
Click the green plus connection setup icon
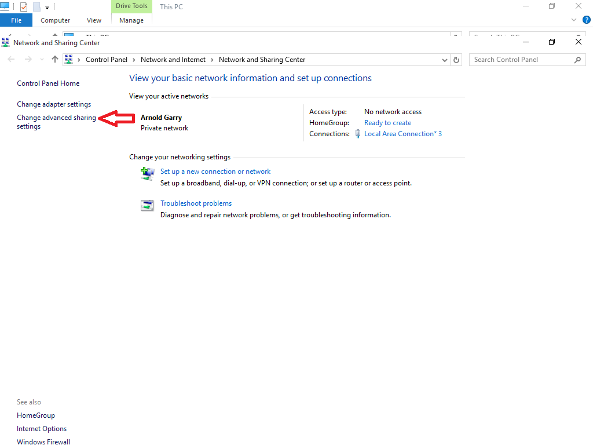(x=147, y=173)
